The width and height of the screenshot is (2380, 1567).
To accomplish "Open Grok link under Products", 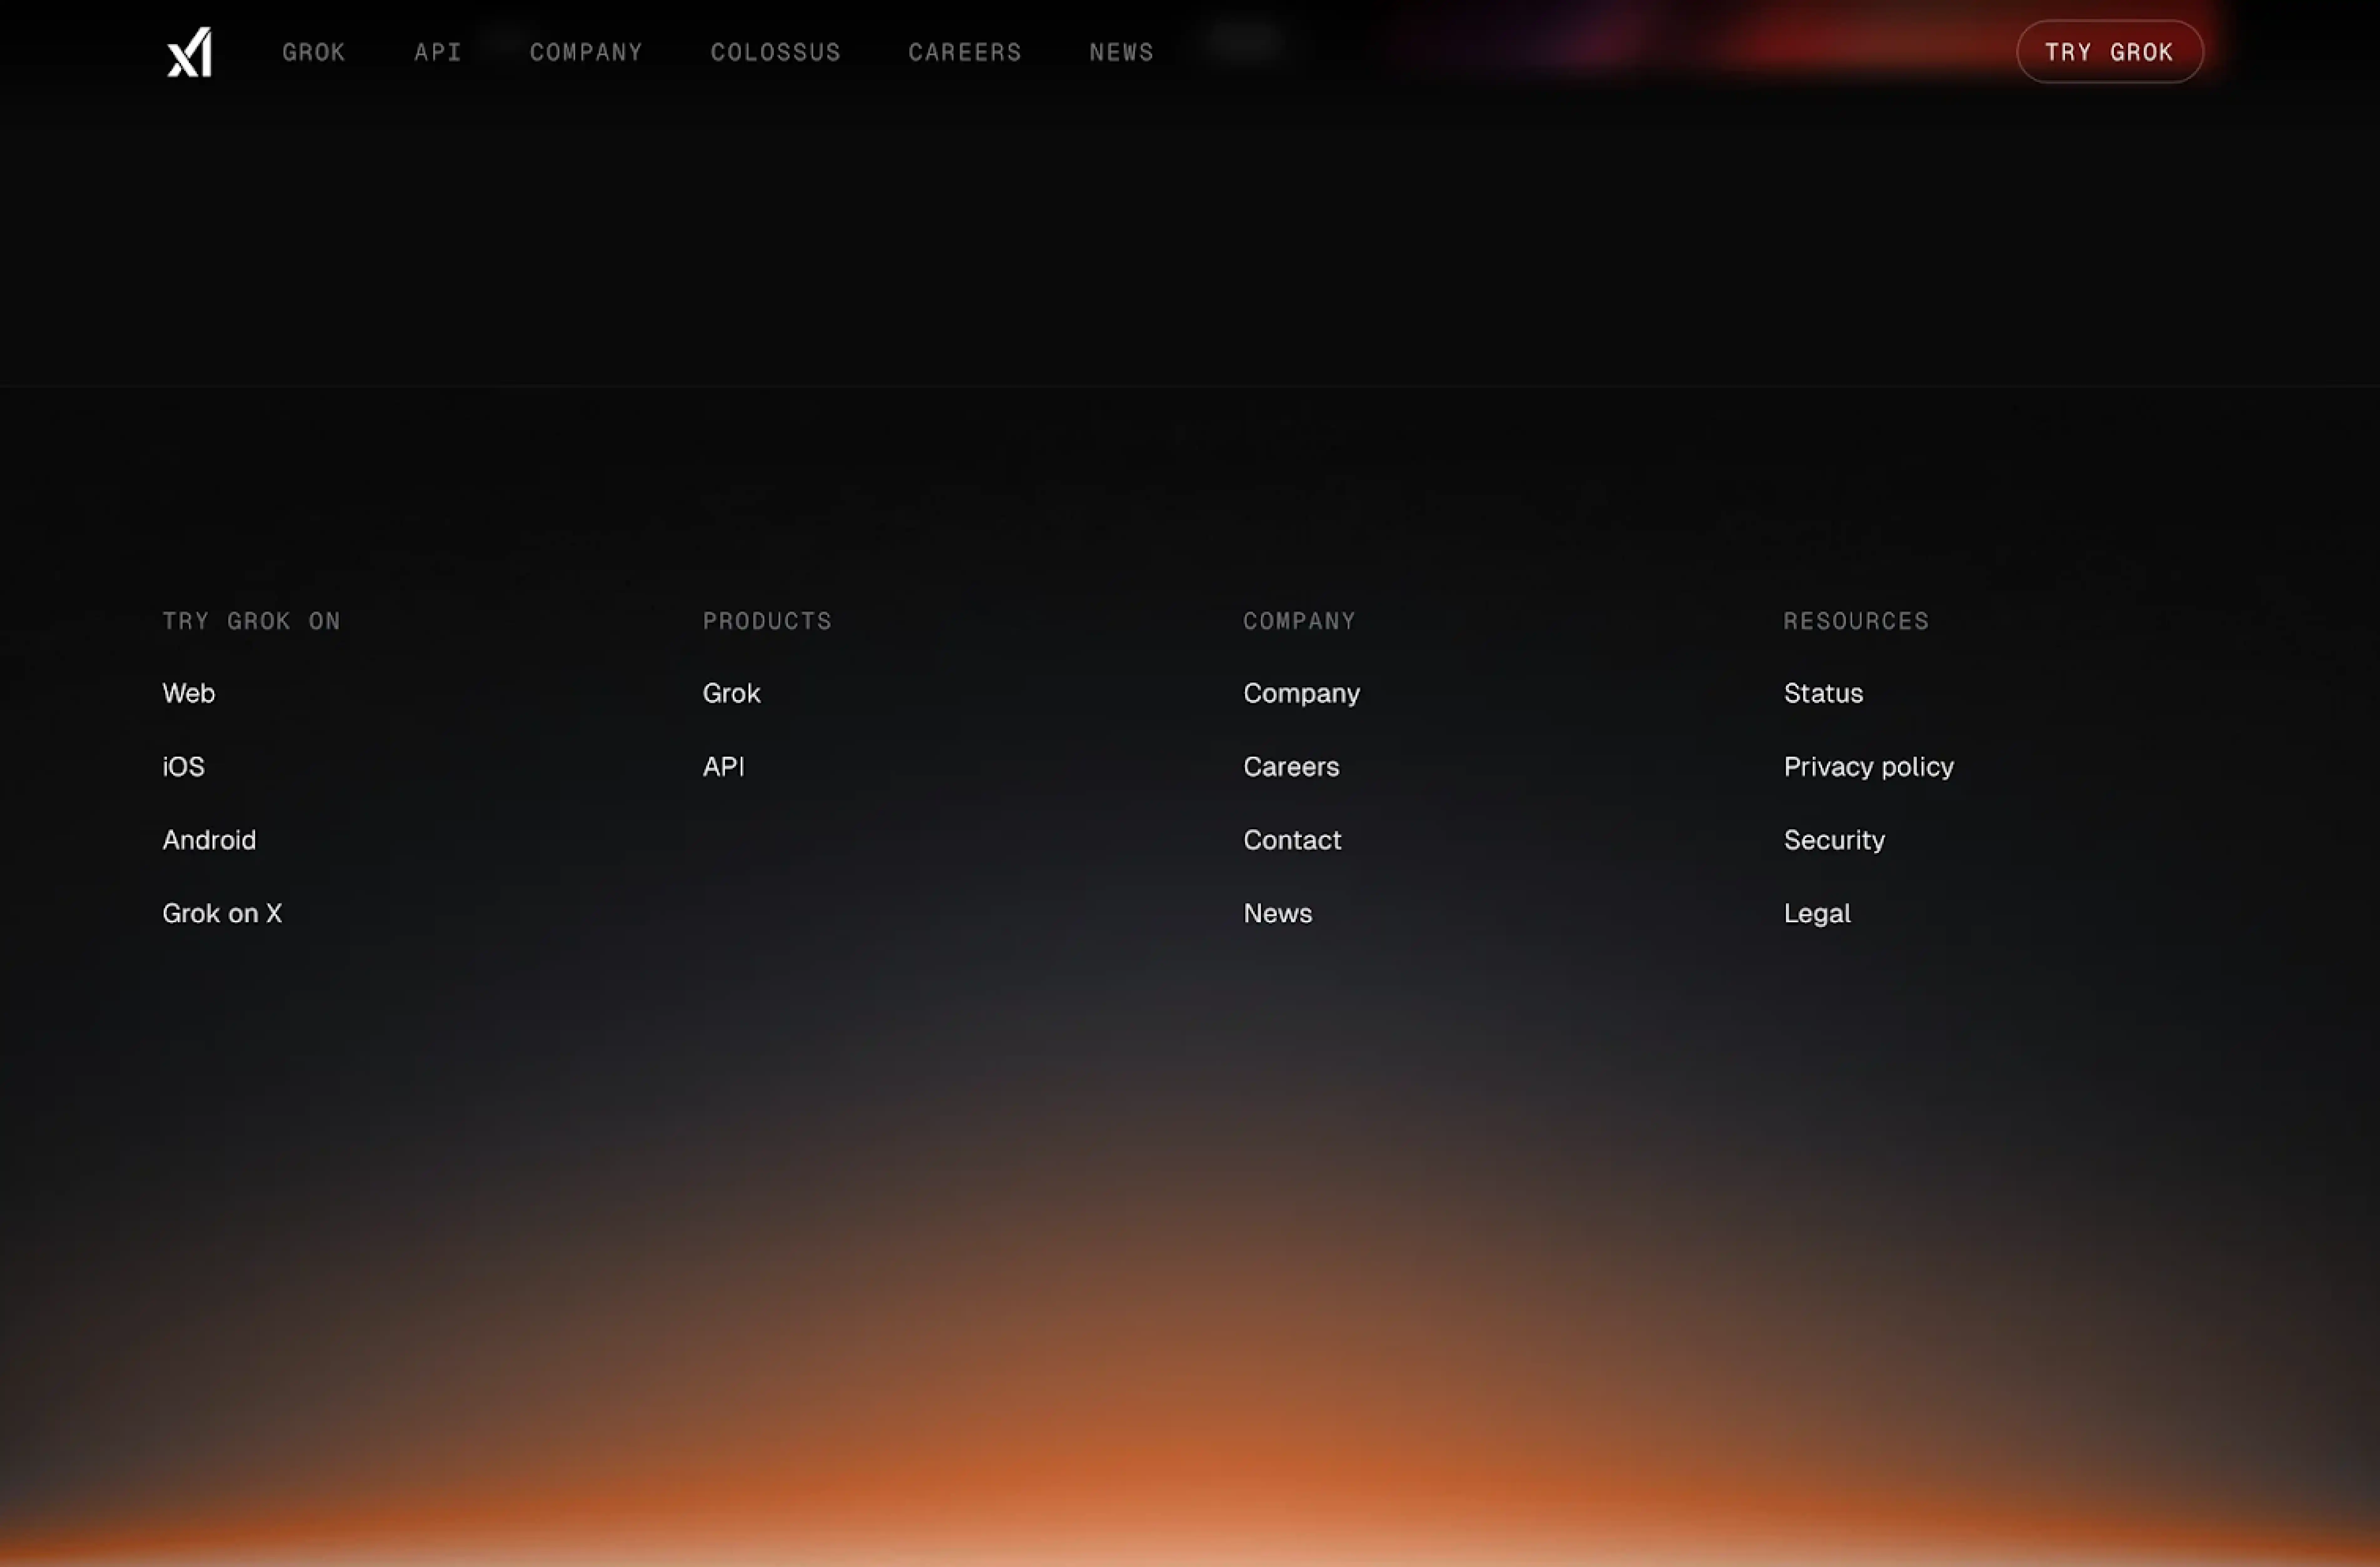I will (731, 693).
